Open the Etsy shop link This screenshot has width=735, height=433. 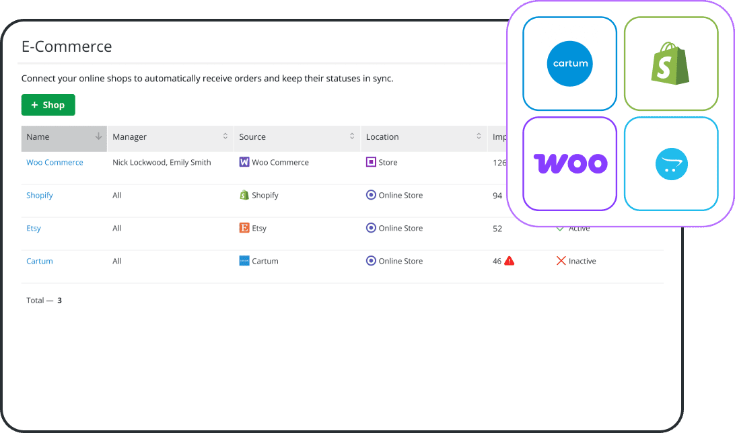(x=34, y=228)
